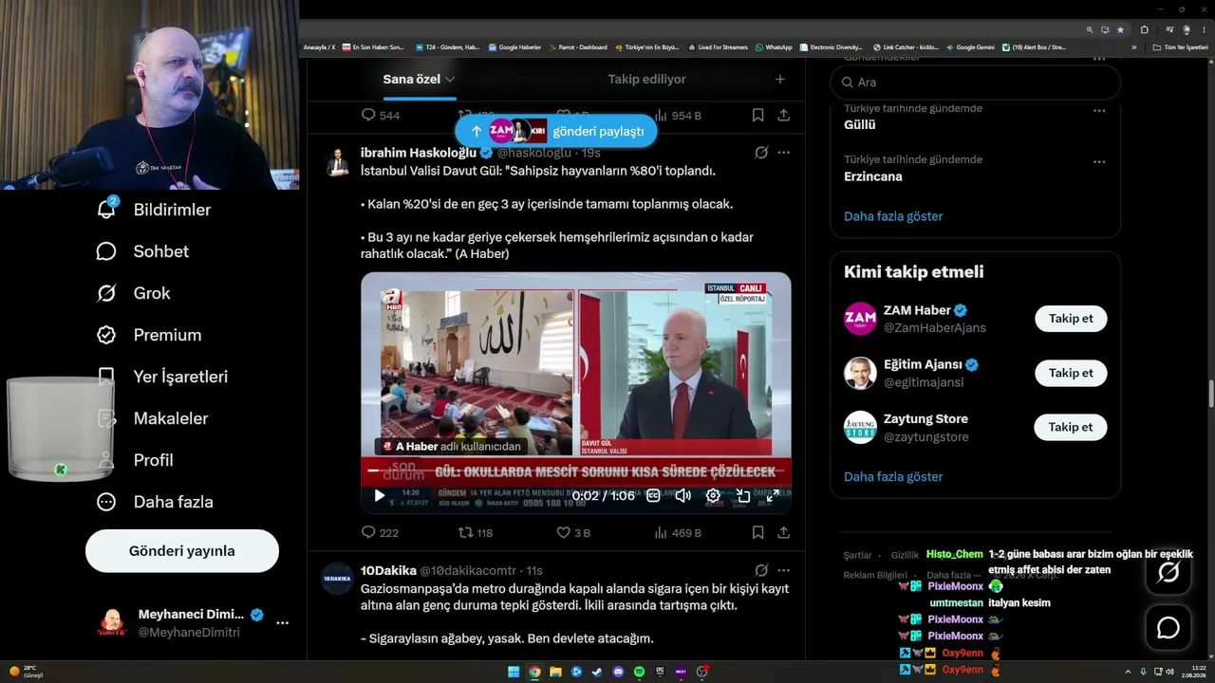This screenshot has height=683, width=1215.
Task: Follow Eğitim Ajansı with Takip et
Action: pyautogui.click(x=1071, y=373)
